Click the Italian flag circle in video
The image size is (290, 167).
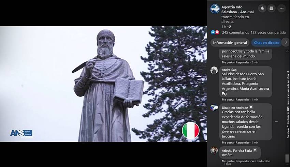191,130
